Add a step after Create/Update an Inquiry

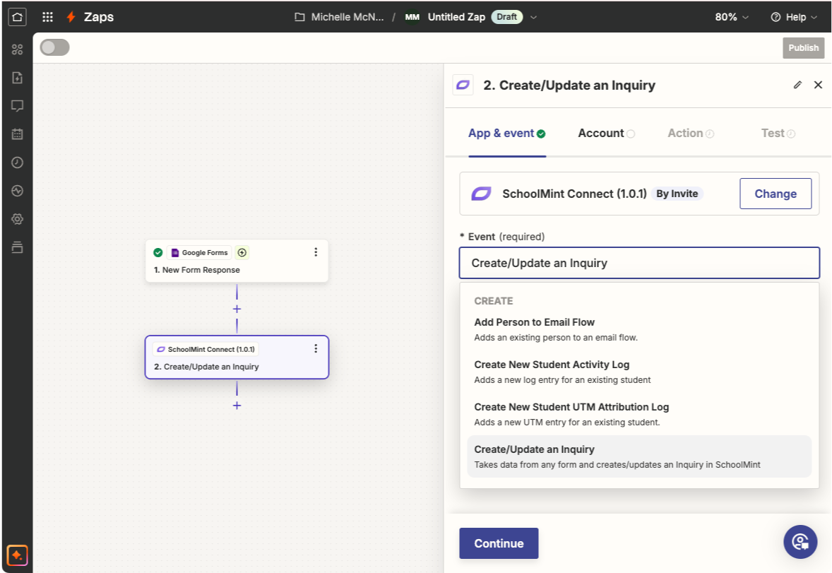click(237, 406)
